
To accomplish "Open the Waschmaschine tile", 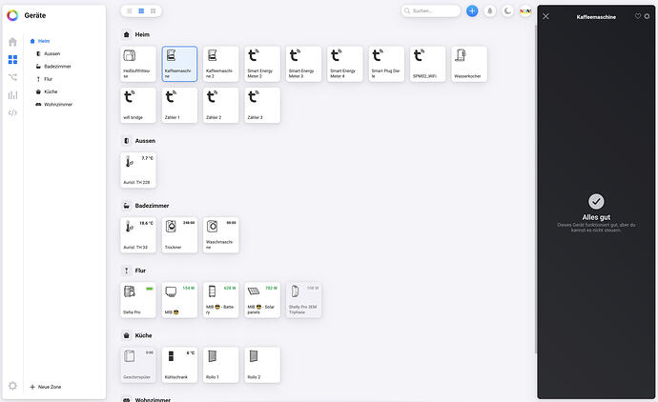I will (x=220, y=234).
